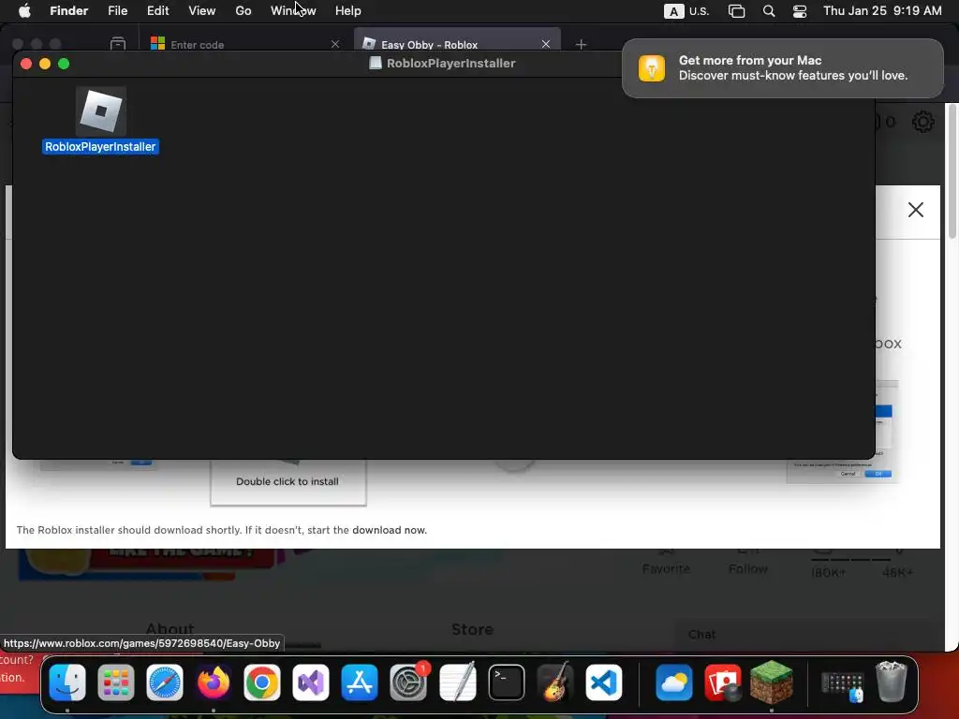Open the recent items stack in Dock
This screenshot has height=719, width=959.
[842, 686]
